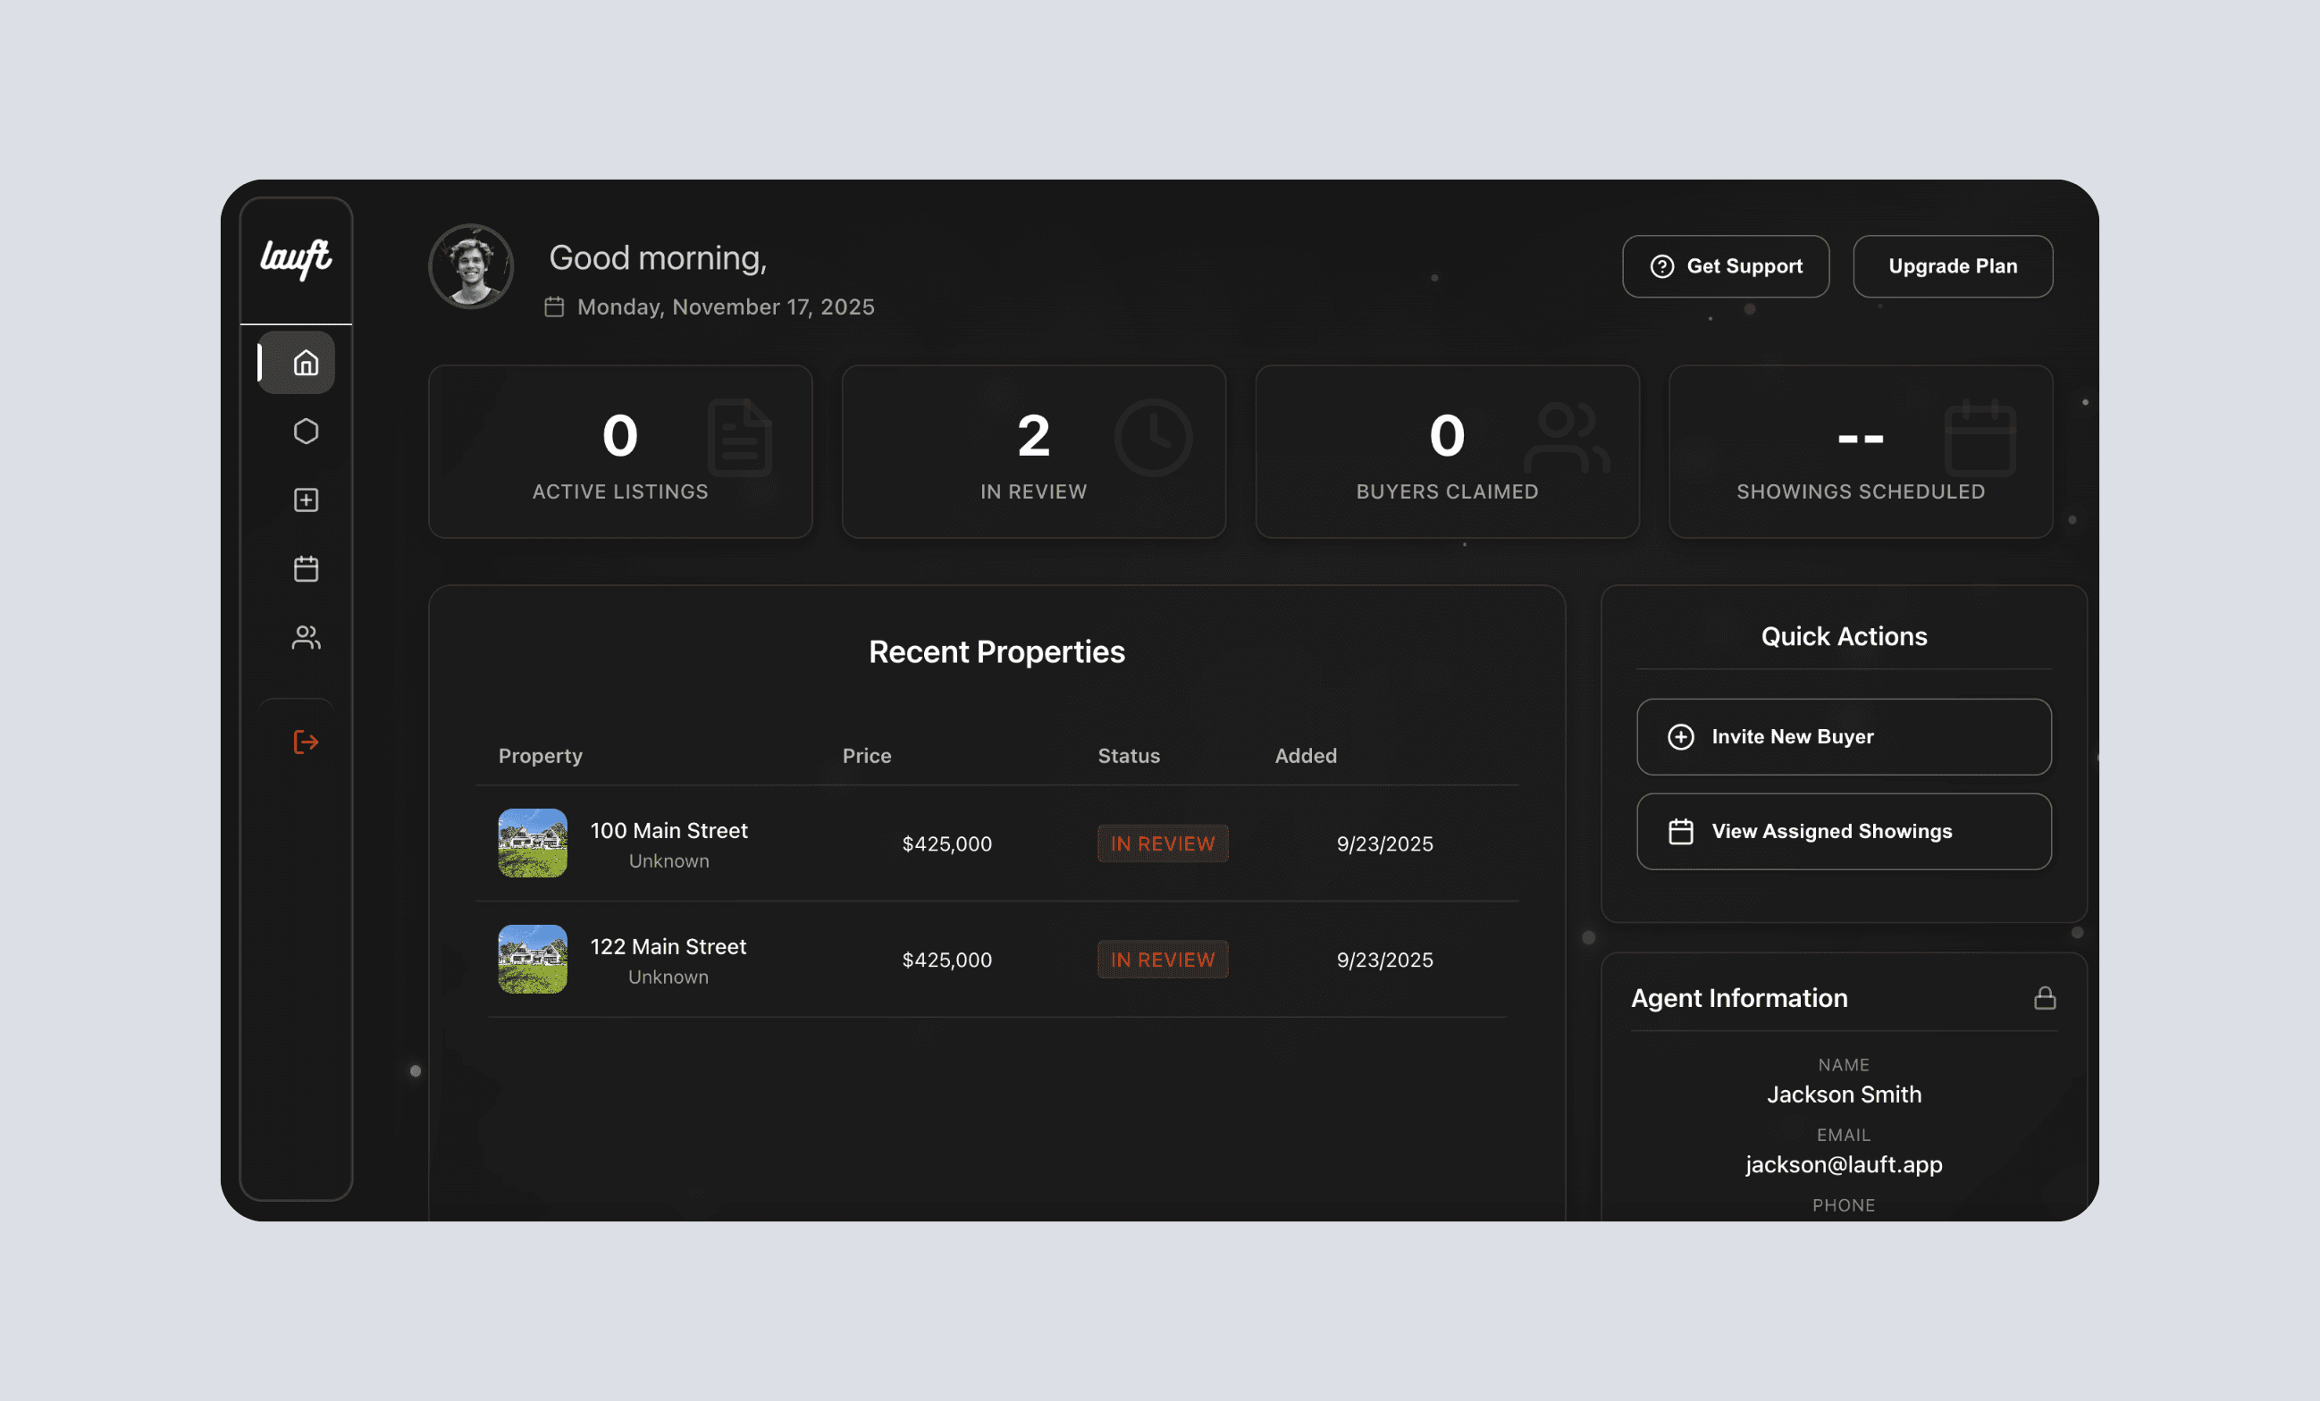Click the hexagon properties sidebar icon

(x=305, y=432)
